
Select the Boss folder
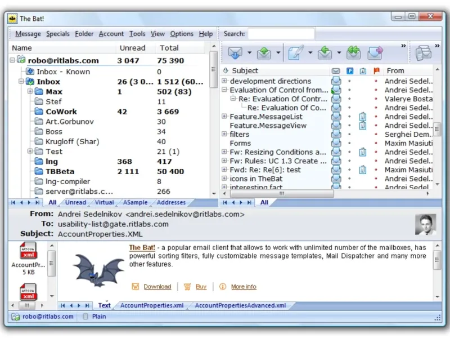[54, 131]
